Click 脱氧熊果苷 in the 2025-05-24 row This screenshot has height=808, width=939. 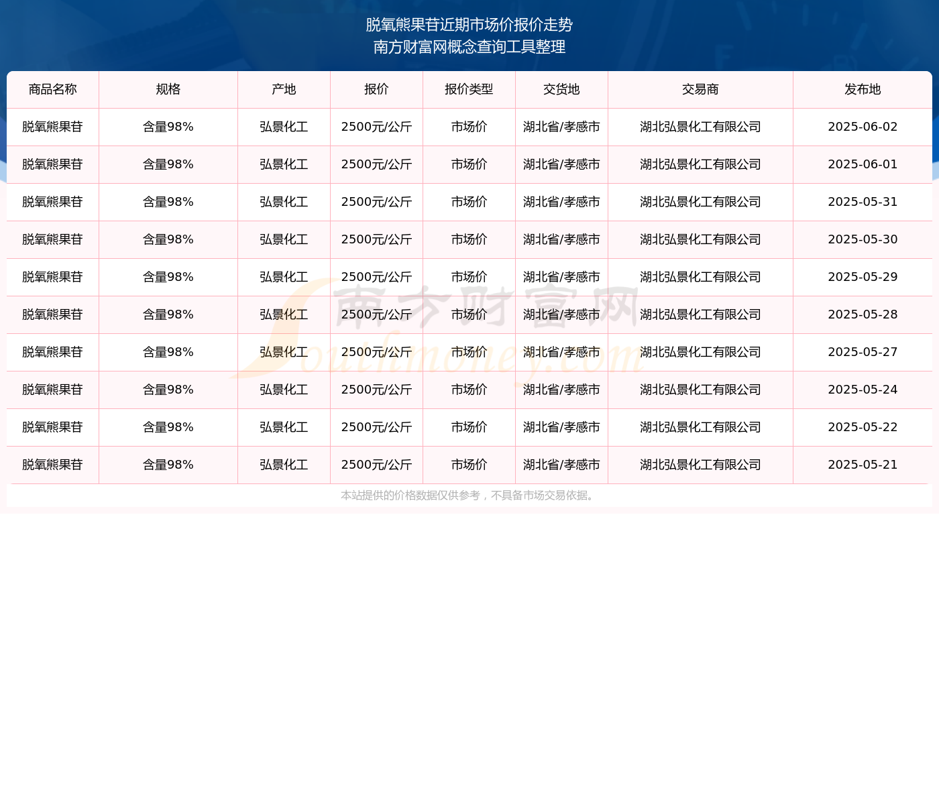click(53, 390)
